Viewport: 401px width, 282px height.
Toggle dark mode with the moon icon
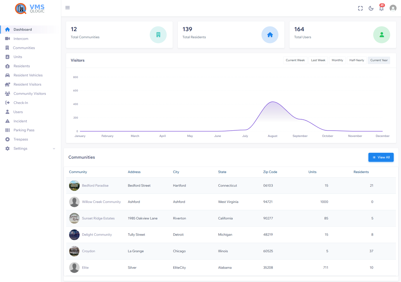[371, 8]
